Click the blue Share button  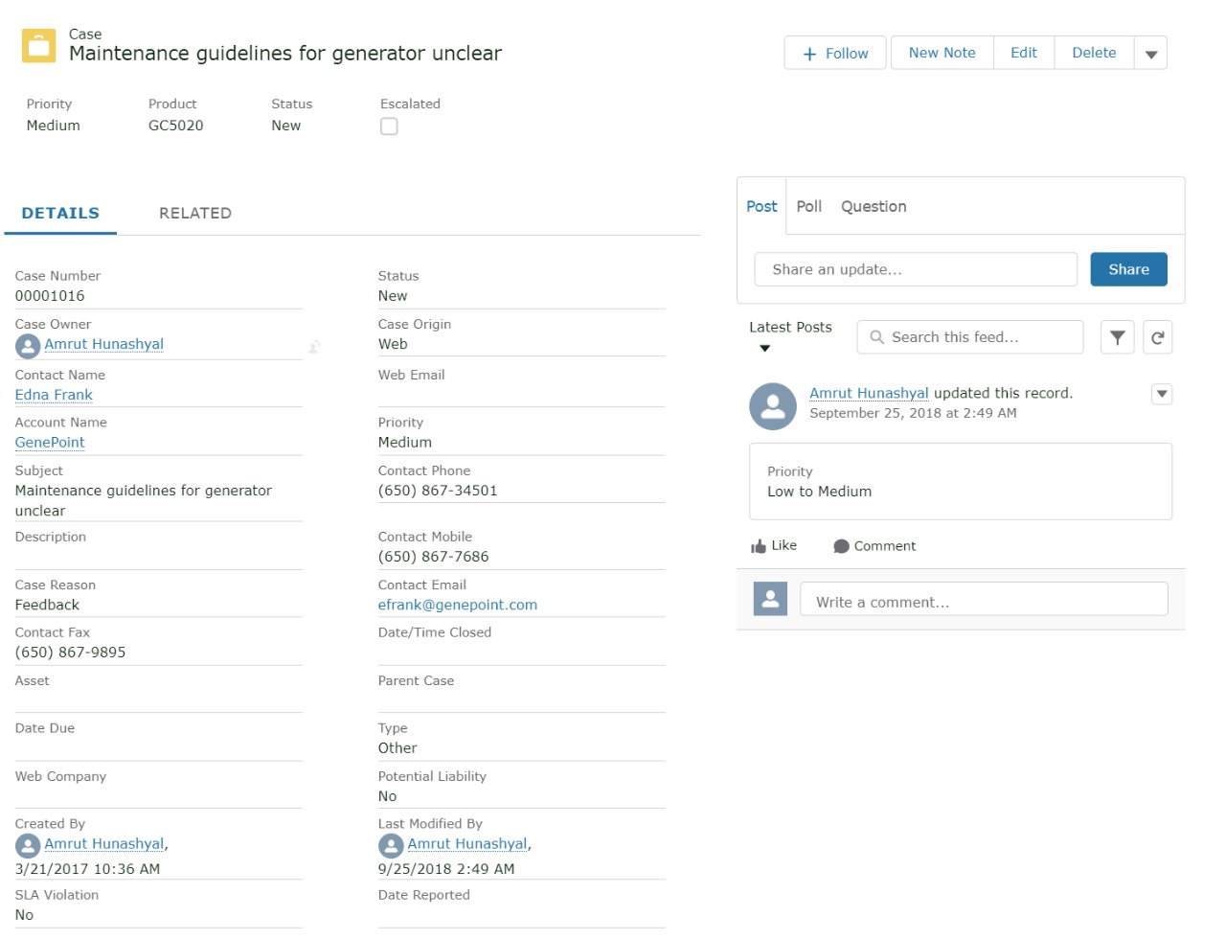1128,269
